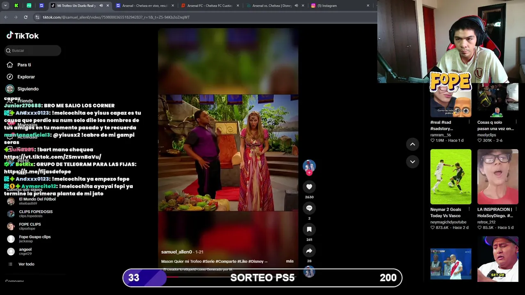Viewport: 525px width, 295px height.
Task: Mute the Mi Trofeo TikTok tab audio
Action: pos(101,6)
